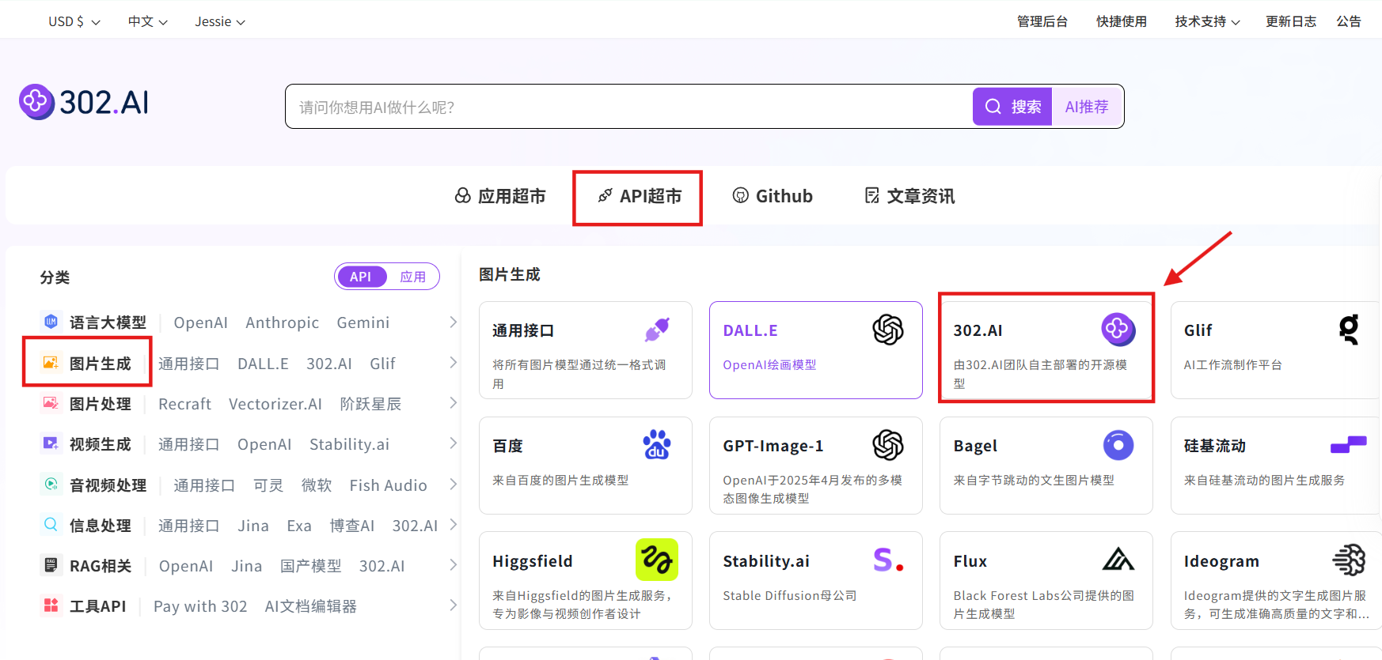
Task: Click the language model category icon
Action: point(51,321)
